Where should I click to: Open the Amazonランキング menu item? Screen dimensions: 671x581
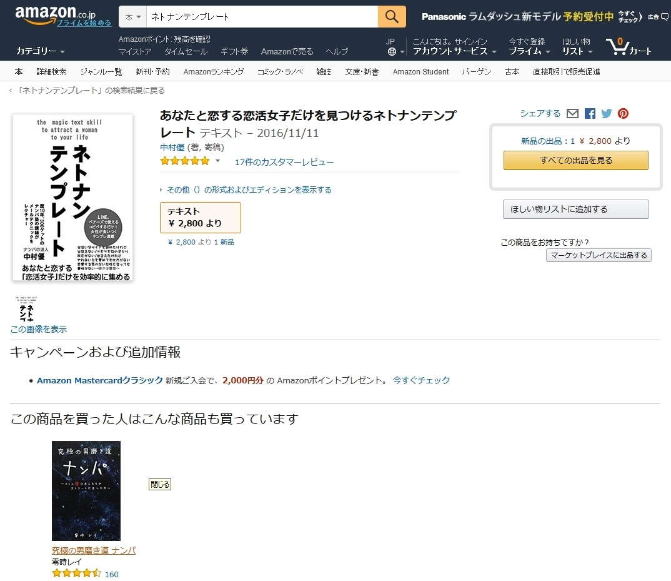214,71
